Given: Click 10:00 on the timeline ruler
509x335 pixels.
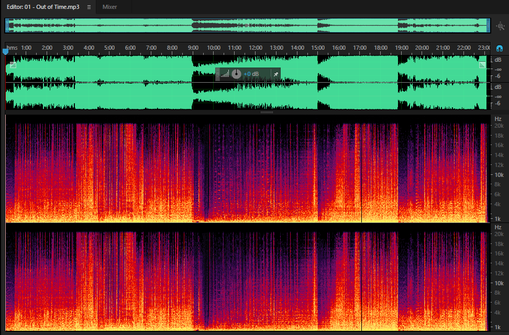Looking at the screenshot, I should tap(214, 48).
